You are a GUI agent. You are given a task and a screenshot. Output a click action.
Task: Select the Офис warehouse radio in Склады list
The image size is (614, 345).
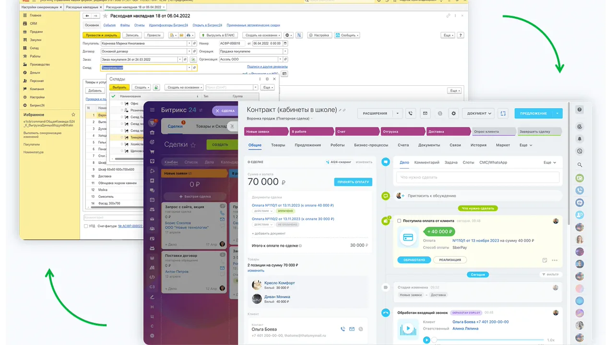click(122, 103)
